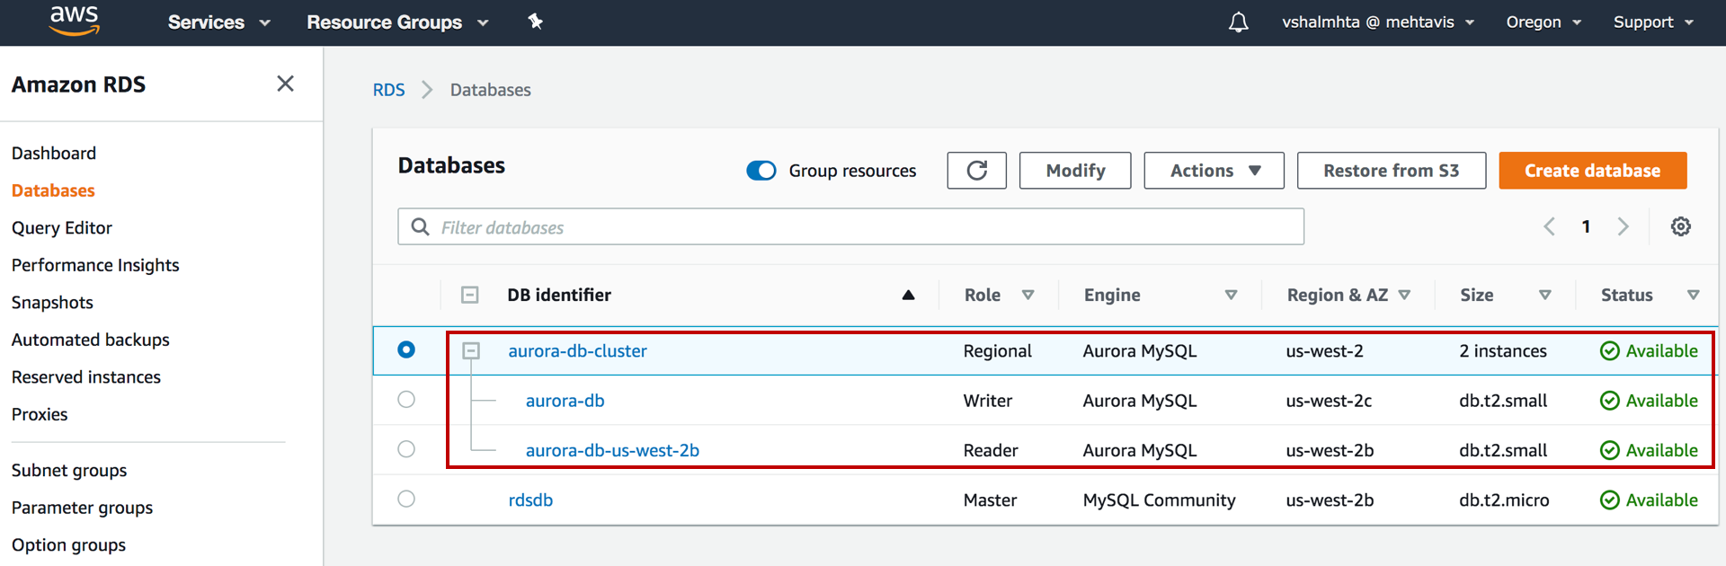This screenshot has width=1726, height=566.
Task: Focus the Filter databases field
Action: coord(851,226)
